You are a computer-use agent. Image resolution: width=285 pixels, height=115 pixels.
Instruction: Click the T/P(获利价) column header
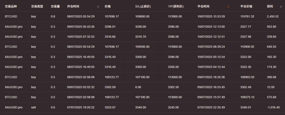176,6
